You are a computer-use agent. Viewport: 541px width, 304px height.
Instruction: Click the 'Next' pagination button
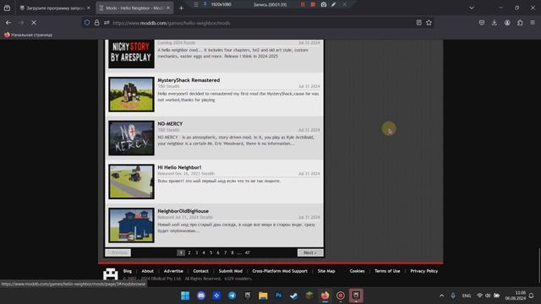310,252
